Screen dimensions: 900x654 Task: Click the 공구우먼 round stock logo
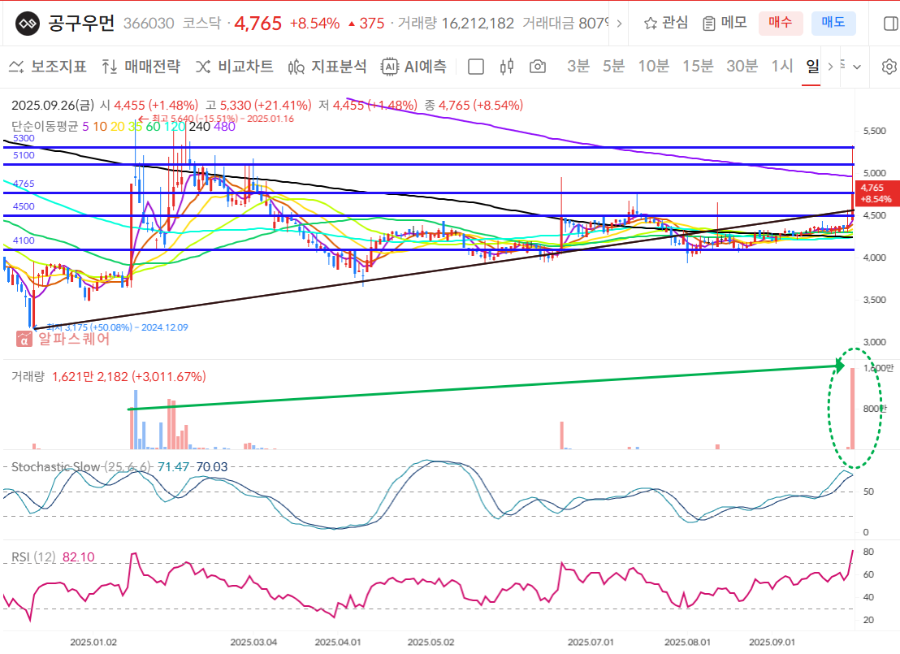point(27,24)
